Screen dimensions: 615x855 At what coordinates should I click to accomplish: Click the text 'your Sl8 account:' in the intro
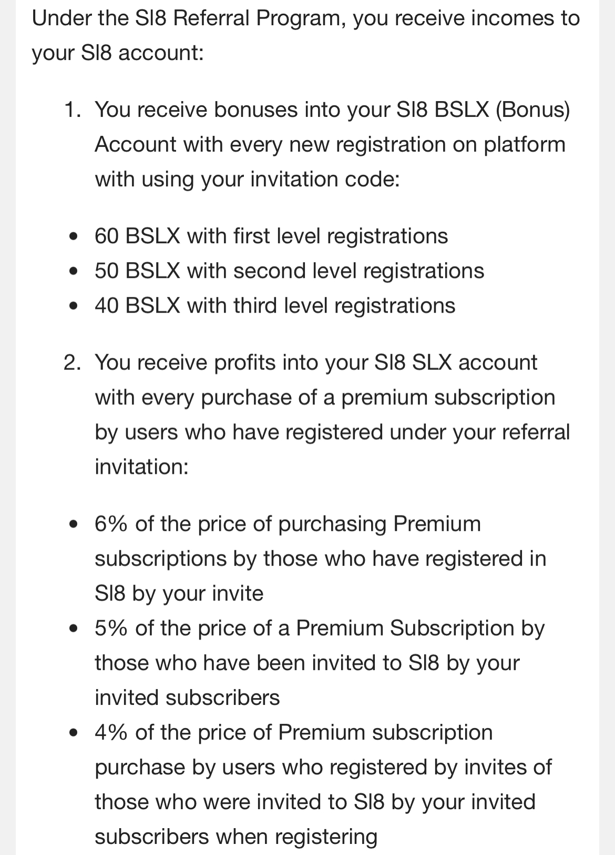coord(118,53)
